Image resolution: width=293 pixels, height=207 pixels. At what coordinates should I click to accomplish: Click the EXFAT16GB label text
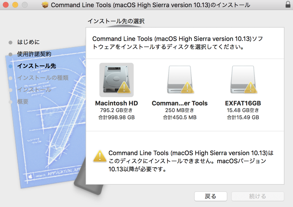click(243, 103)
